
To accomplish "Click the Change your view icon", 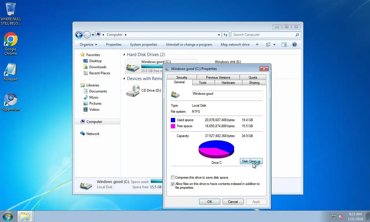I will [x=268, y=45].
